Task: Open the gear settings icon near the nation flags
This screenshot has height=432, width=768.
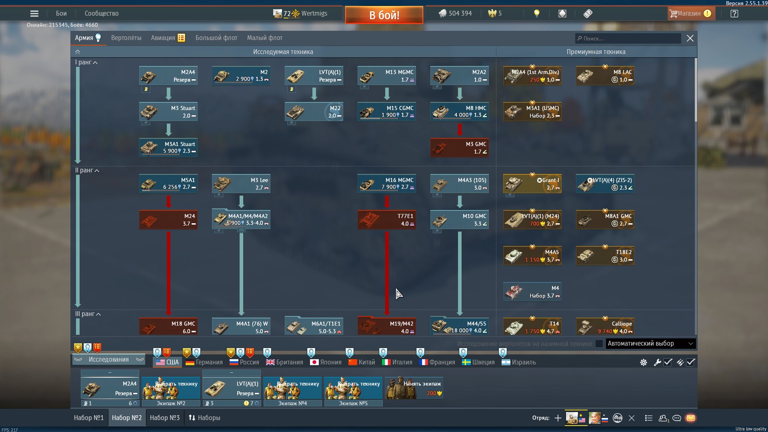Action: point(644,362)
